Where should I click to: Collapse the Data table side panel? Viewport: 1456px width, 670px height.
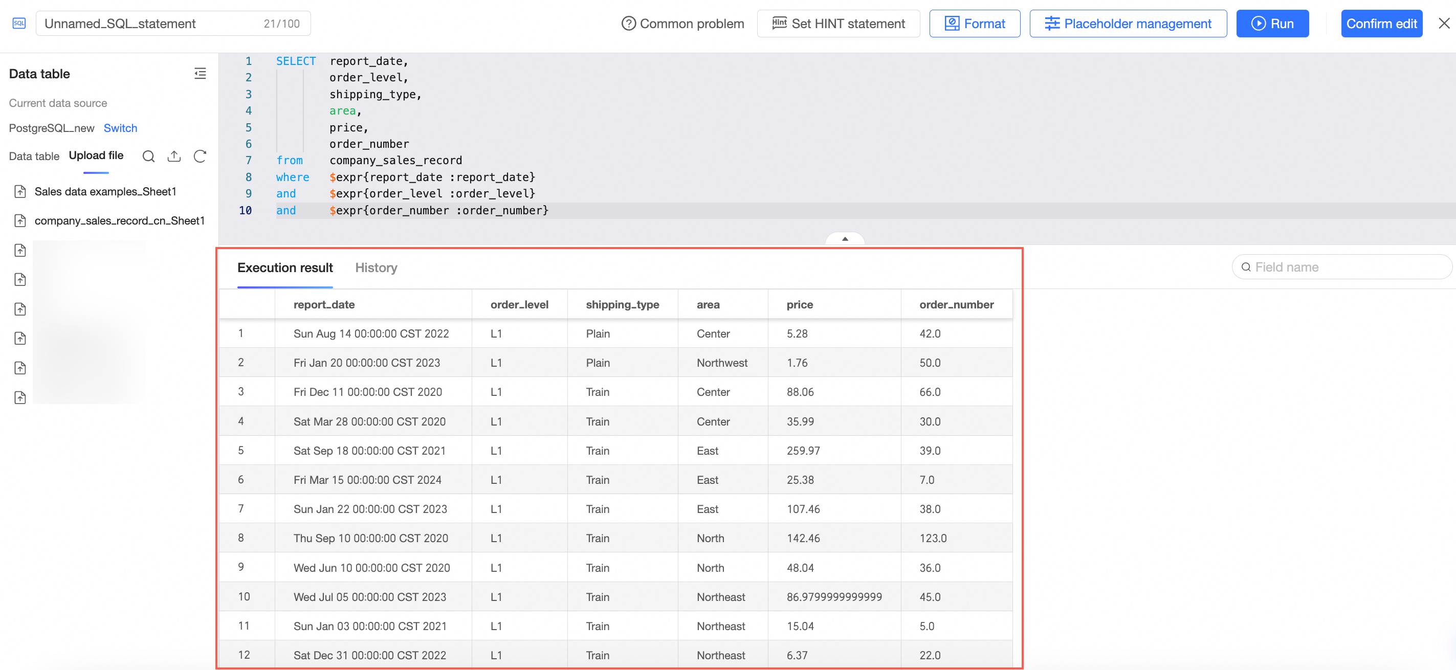tap(200, 74)
